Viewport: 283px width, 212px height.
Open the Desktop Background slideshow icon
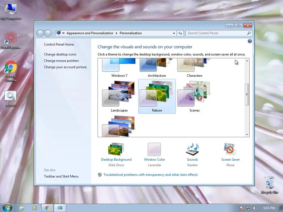[116, 149]
